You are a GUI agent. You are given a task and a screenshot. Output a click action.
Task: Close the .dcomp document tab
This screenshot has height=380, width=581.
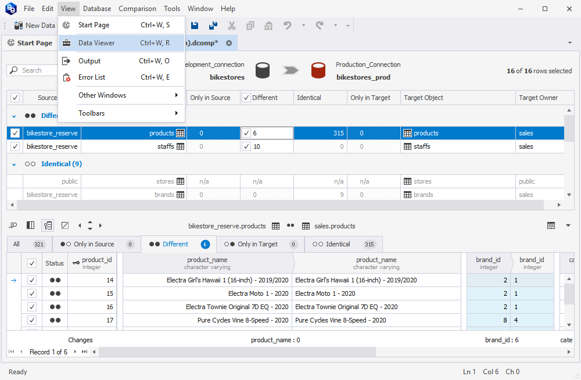click(x=229, y=43)
